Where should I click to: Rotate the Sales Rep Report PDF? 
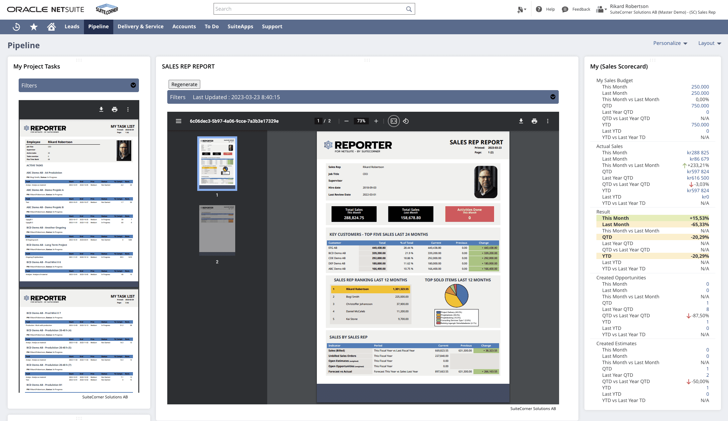click(x=406, y=121)
